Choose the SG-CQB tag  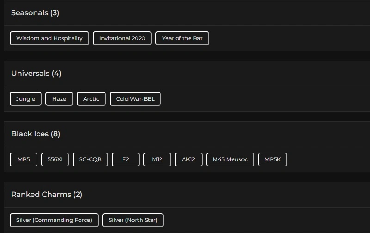(90, 159)
